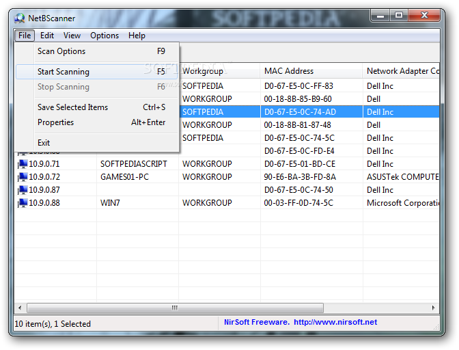459x350 pixels.
Task: Click the NirSoft Freeware status label
Action: tap(257, 322)
